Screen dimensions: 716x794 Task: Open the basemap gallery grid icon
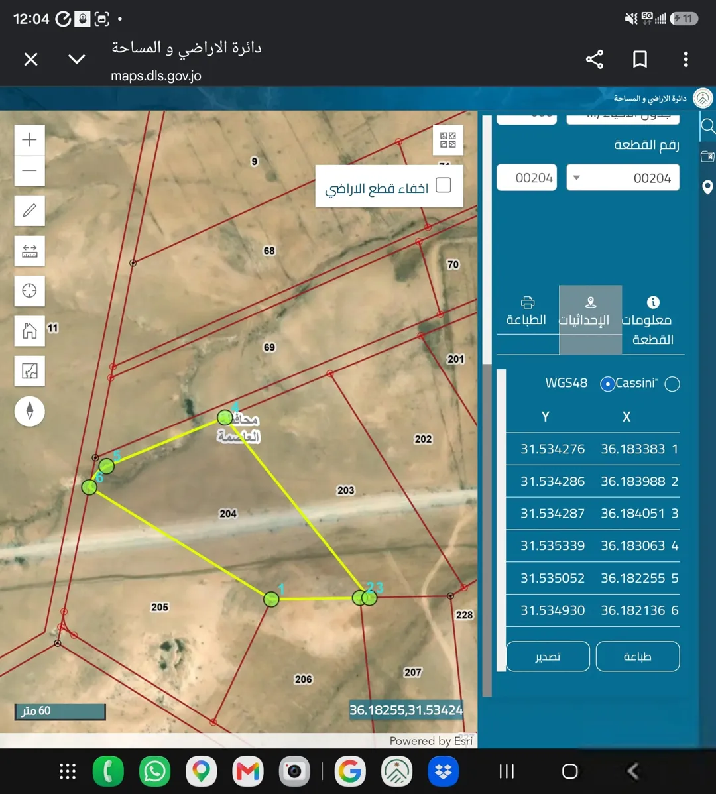point(447,140)
